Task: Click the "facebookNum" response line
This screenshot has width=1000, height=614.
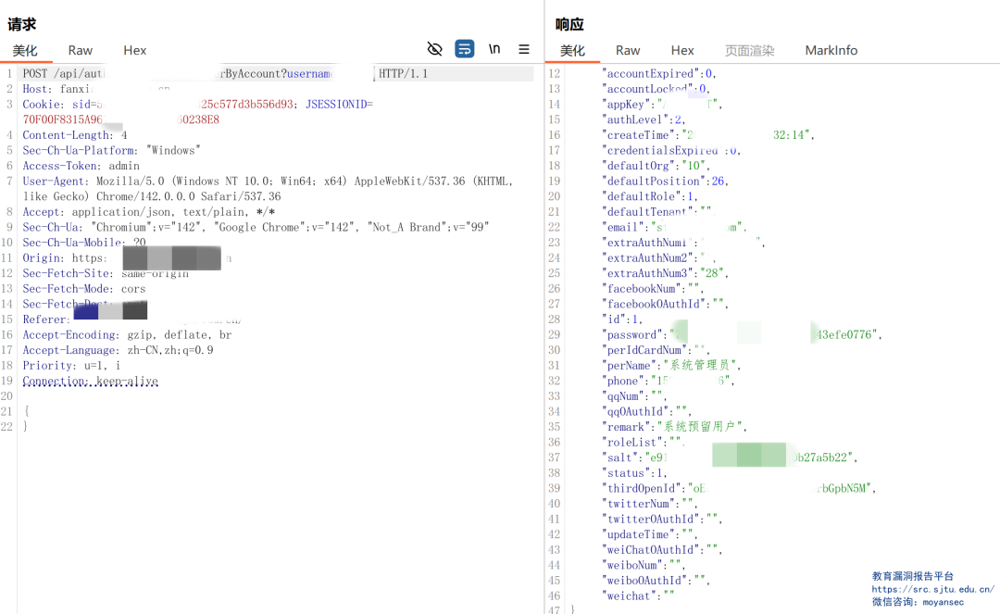Action: [653, 289]
